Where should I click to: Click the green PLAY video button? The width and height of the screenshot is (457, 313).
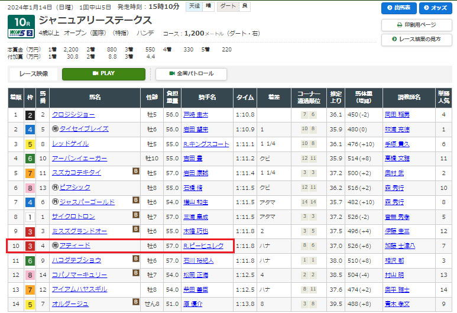103,74
